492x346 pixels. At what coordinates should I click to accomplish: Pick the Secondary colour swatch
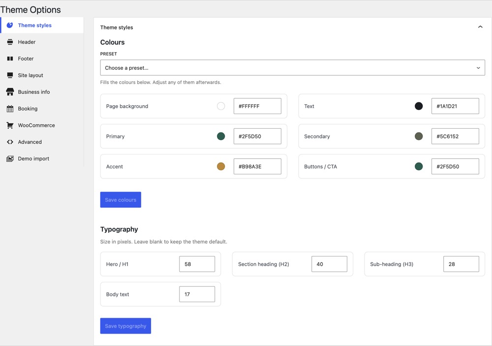tap(419, 136)
